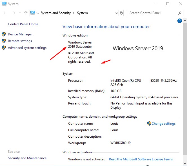Read the Microsoft Software License Terms
Viewport: 187px width, 166px height.
(141, 159)
